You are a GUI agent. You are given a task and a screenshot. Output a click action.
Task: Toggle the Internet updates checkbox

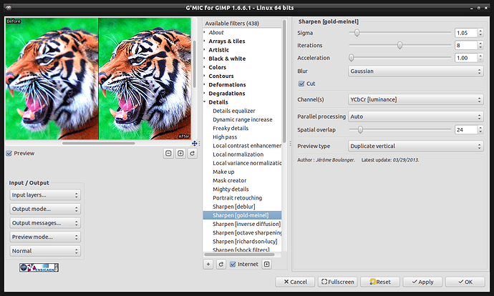click(x=233, y=264)
